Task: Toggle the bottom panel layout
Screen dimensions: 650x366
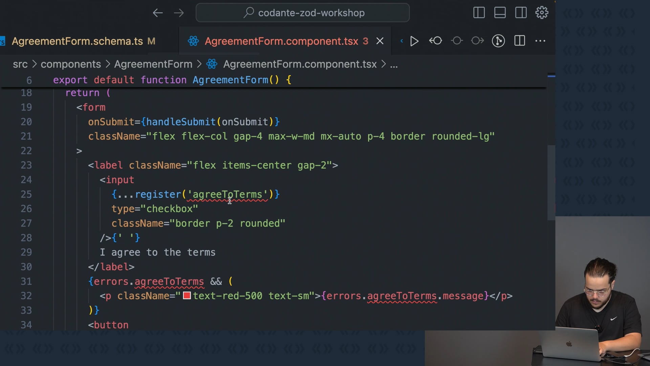Action: (500, 13)
